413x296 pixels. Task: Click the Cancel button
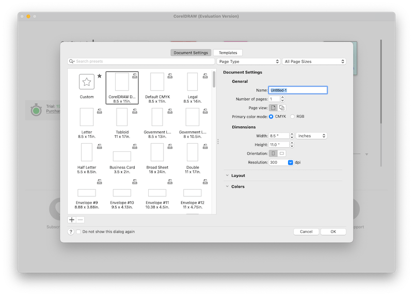(306, 231)
